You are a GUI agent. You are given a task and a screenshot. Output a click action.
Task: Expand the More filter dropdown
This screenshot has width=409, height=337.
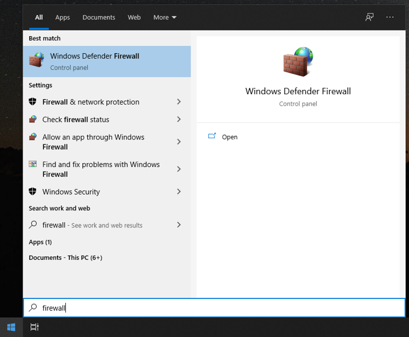coord(165,18)
